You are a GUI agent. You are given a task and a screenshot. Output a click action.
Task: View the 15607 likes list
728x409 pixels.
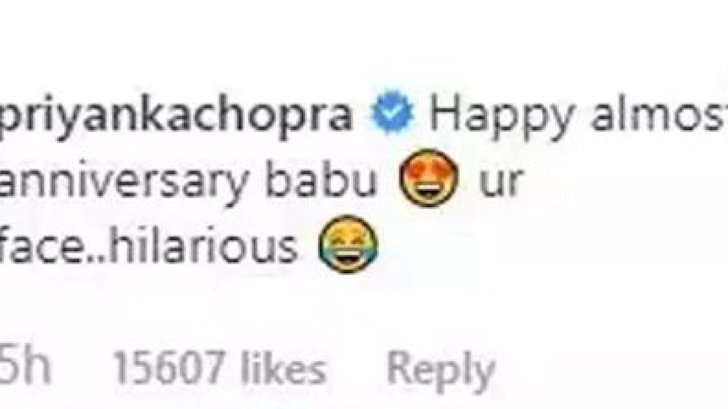pos(218,366)
